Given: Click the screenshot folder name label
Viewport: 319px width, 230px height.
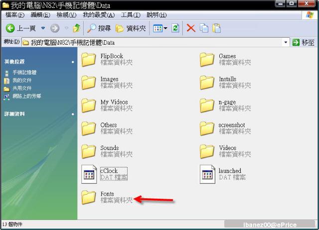Looking at the screenshot, I should [x=232, y=125].
